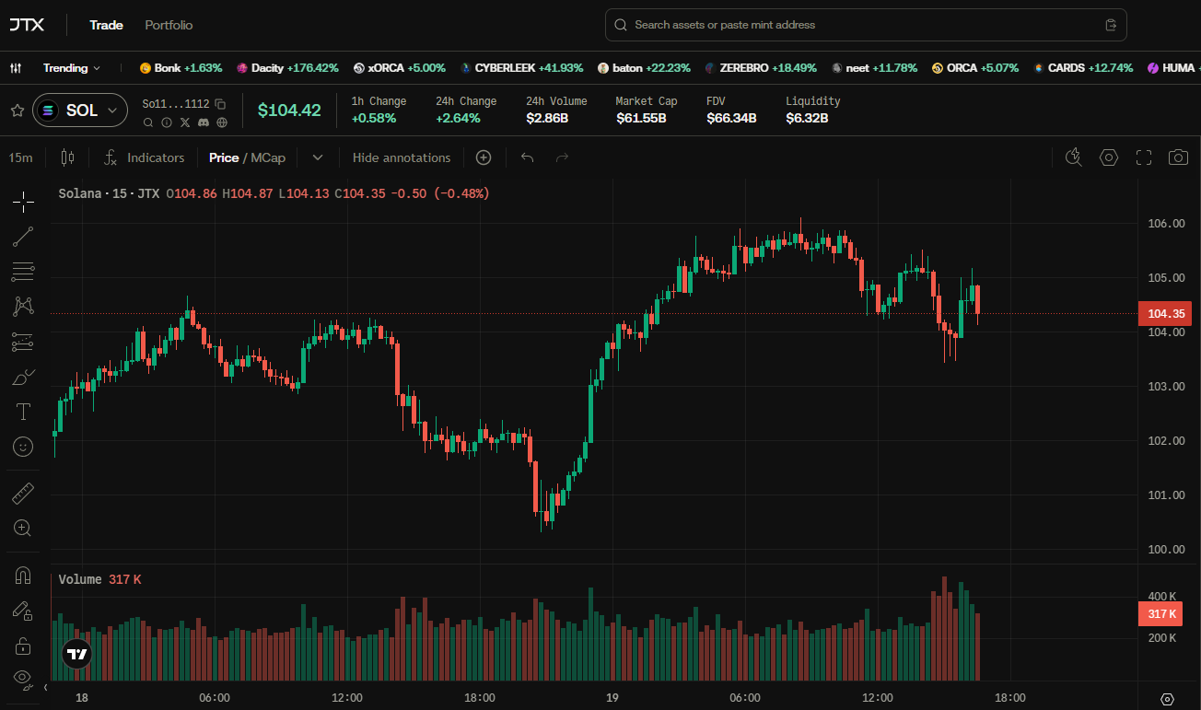Select the trend line drawing tool
This screenshot has height=710, width=1201.
tap(23, 237)
